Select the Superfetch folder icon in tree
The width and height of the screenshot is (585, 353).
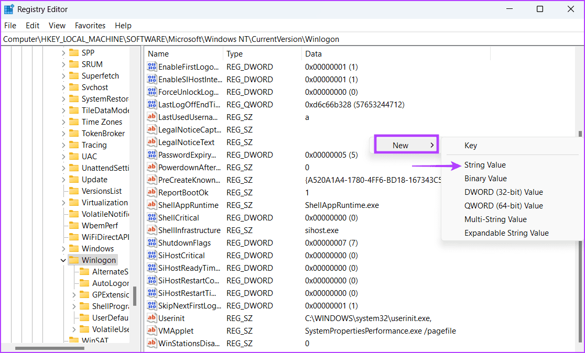(x=74, y=75)
